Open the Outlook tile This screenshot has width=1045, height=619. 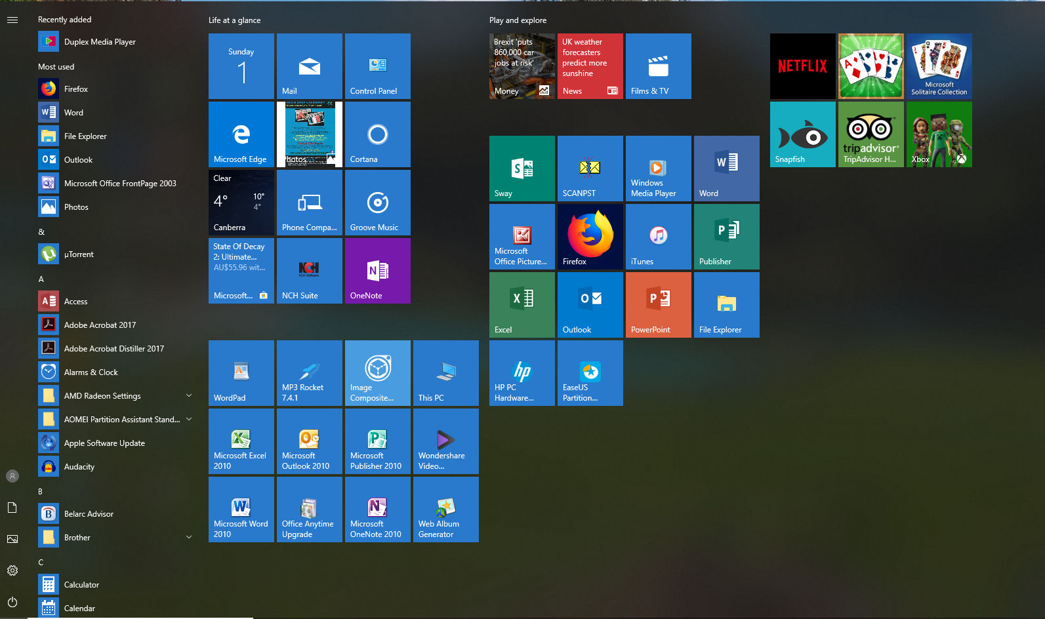click(x=590, y=305)
